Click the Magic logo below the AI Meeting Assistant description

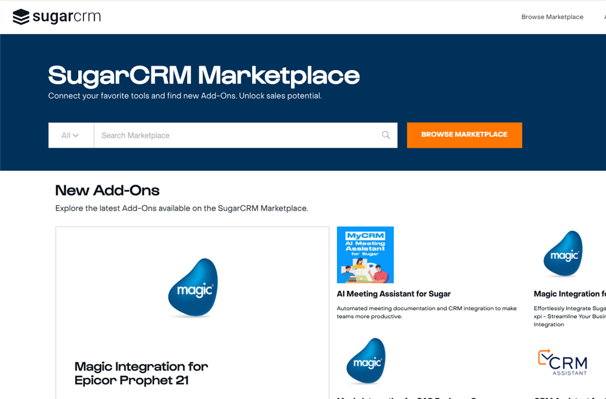(366, 362)
